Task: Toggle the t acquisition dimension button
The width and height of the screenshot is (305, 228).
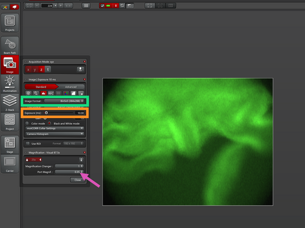Action: [48, 69]
